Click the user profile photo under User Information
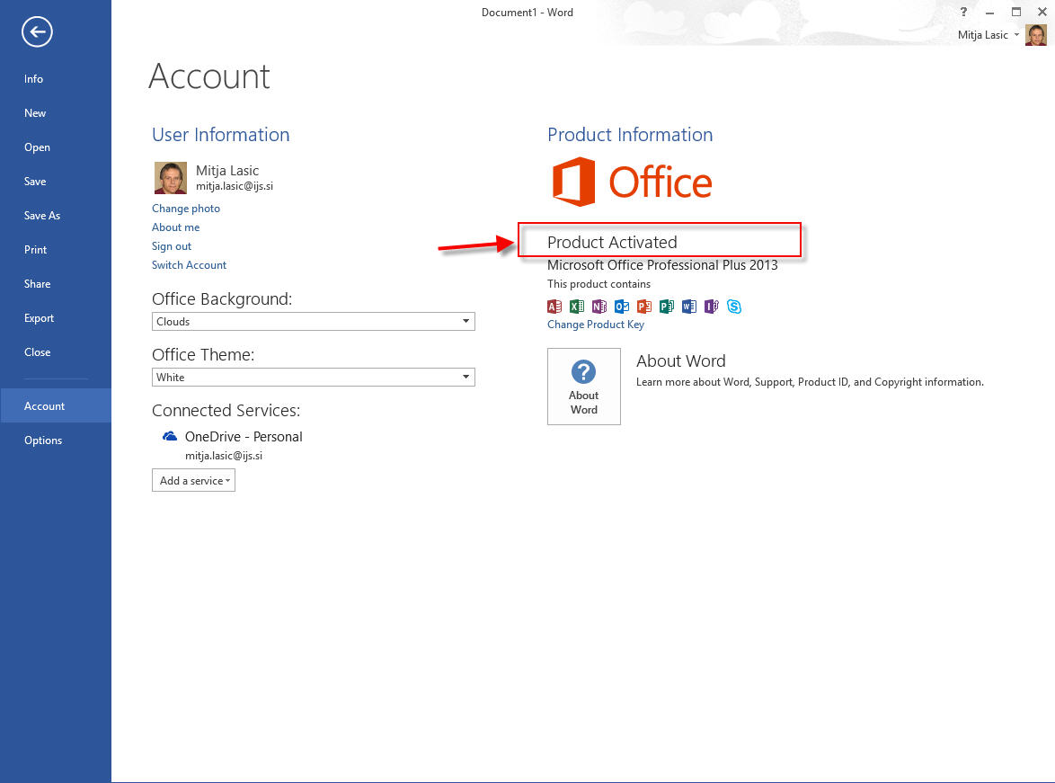The image size is (1055, 783). [171, 178]
